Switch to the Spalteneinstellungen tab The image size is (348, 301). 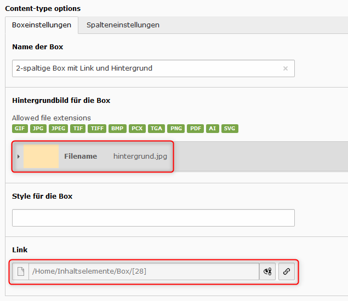123,25
